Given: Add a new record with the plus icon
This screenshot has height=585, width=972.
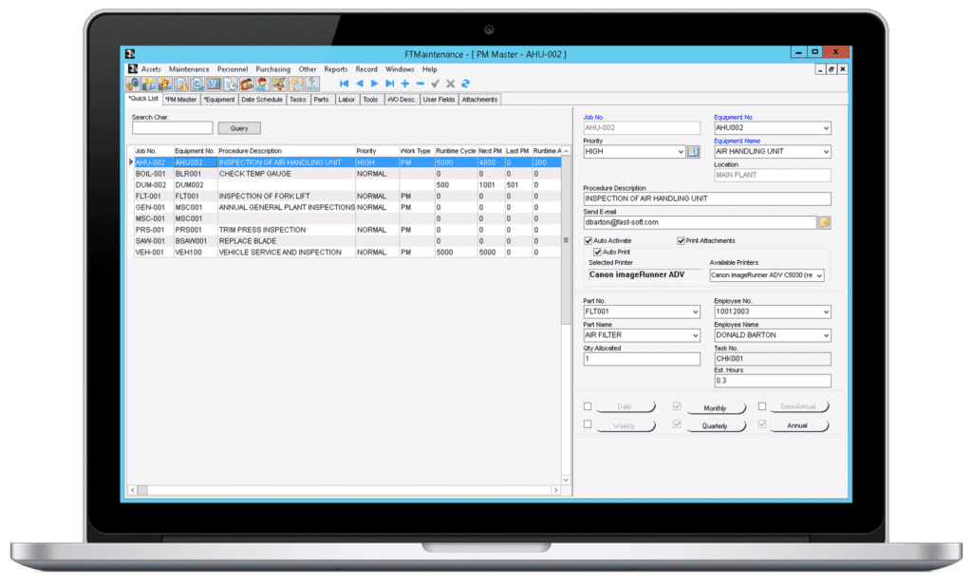Looking at the screenshot, I should (x=405, y=84).
